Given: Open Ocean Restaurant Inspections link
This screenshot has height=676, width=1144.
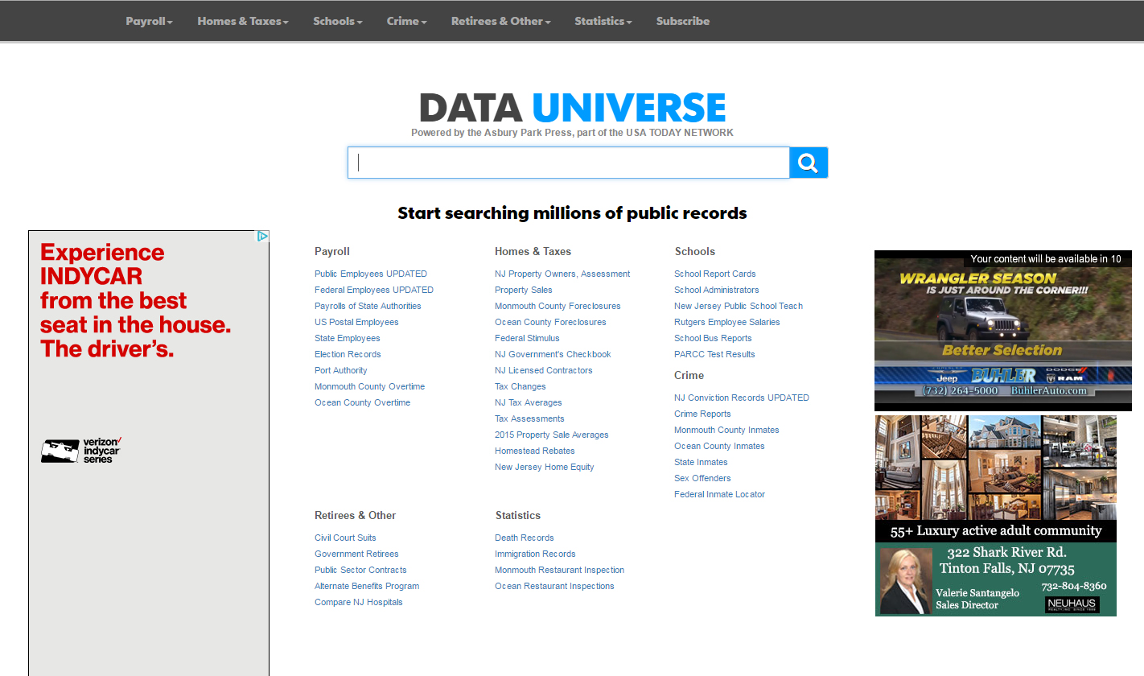Looking at the screenshot, I should pos(554,586).
